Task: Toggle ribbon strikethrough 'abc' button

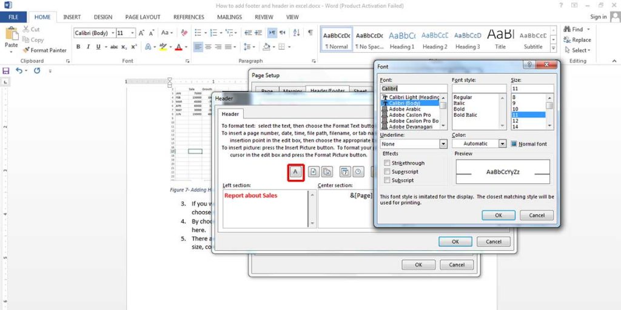Action: pyautogui.click(x=114, y=47)
